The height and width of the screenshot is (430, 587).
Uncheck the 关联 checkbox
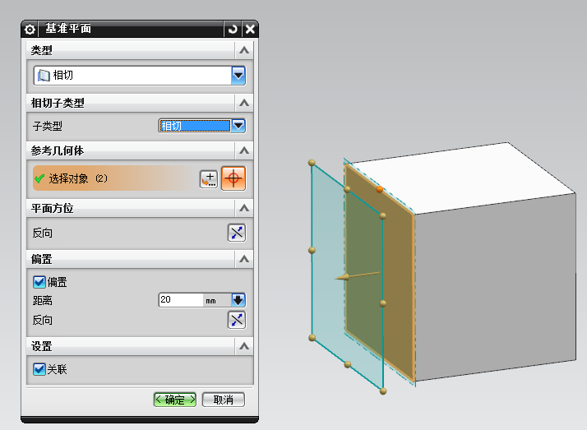point(39,369)
